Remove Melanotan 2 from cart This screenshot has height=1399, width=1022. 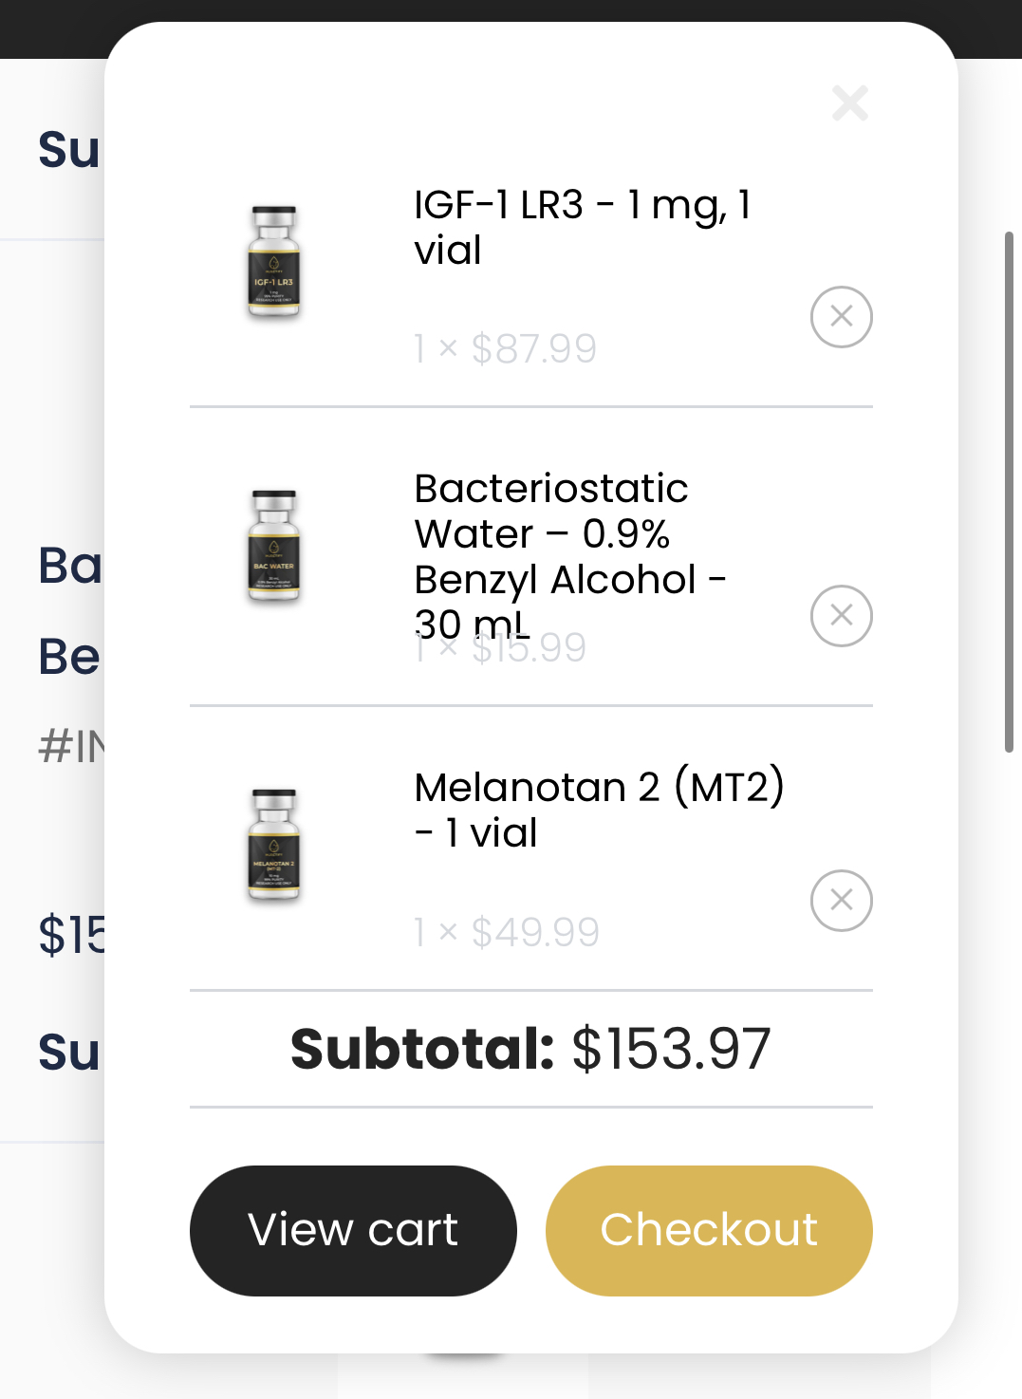[x=842, y=901]
